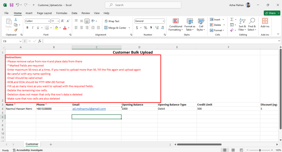Click the Undo arrow icon
The width and height of the screenshot is (282, 152).
17,5
